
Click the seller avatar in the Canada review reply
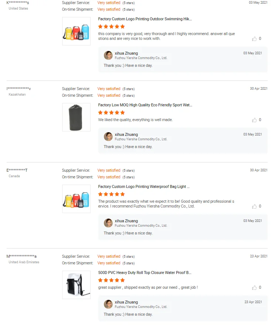108,223
